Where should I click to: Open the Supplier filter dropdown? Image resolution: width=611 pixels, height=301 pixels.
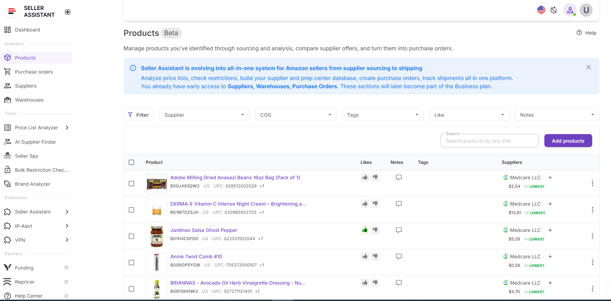(x=204, y=115)
